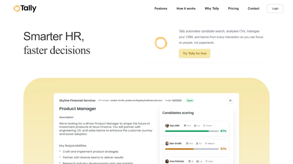This screenshot has width=293, height=164.
Task: Navigate to Why Tally
Action: click(x=212, y=9)
